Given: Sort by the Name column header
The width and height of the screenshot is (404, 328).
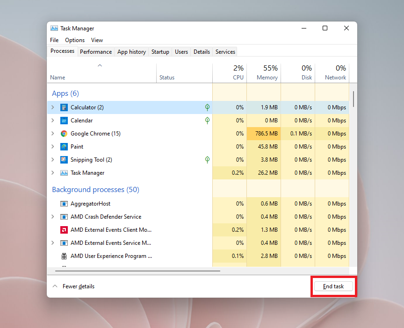Looking at the screenshot, I should coord(102,73).
